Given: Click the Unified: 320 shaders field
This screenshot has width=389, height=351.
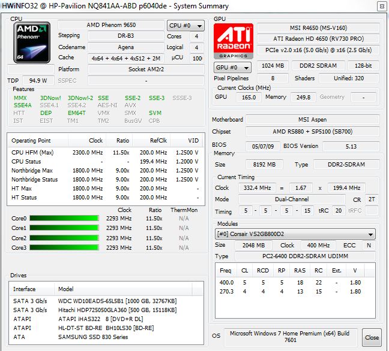Looking at the screenshot, I should click(x=349, y=78).
